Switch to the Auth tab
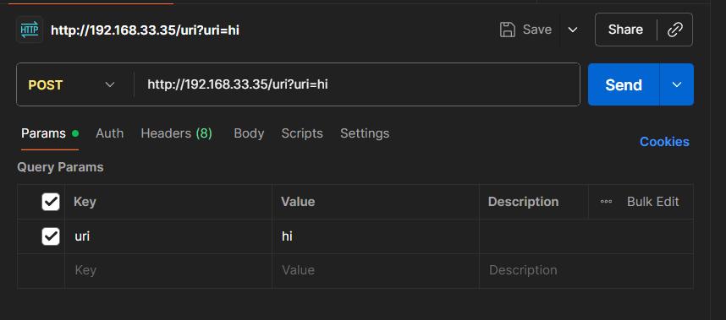Viewport: 726px width, 320px height. [x=110, y=133]
